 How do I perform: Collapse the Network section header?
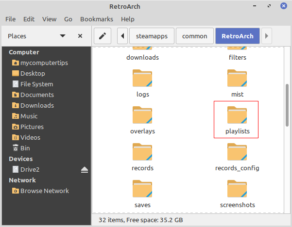[x=22, y=180]
